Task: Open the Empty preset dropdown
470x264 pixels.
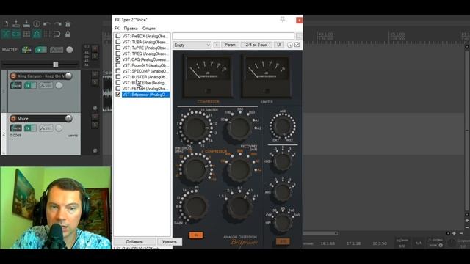Action: click(x=192, y=45)
